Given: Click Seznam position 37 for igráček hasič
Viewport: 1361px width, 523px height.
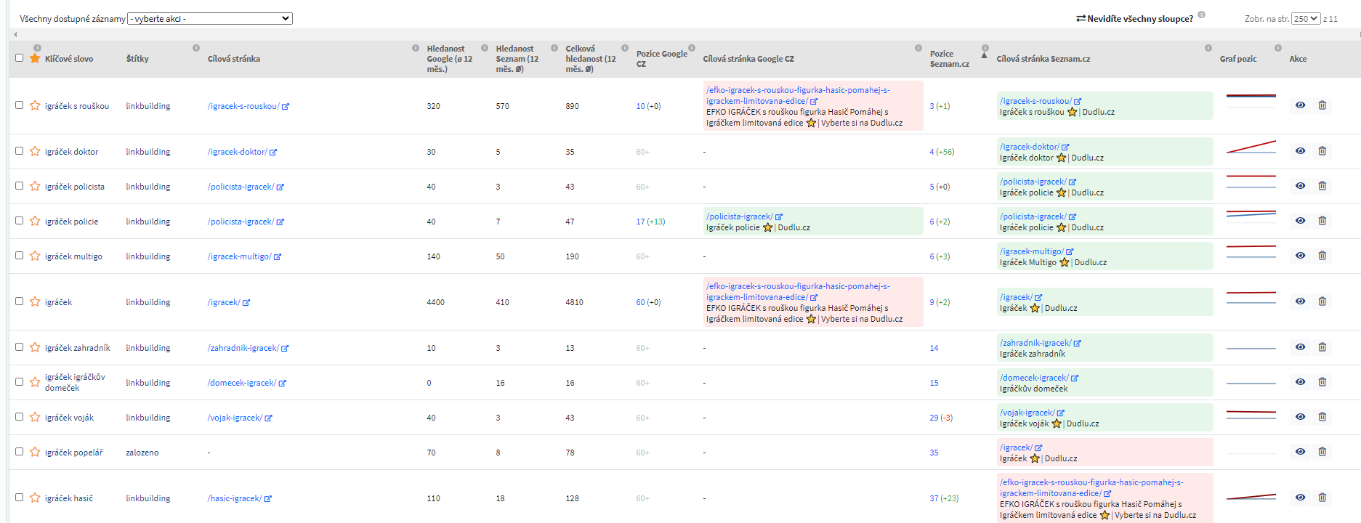Looking at the screenshot, I should [934, 498].
